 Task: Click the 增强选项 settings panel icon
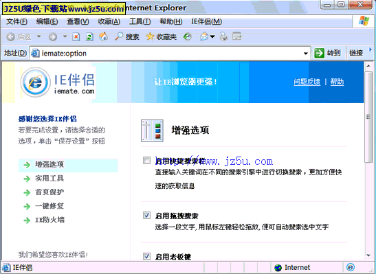point(152,130)
